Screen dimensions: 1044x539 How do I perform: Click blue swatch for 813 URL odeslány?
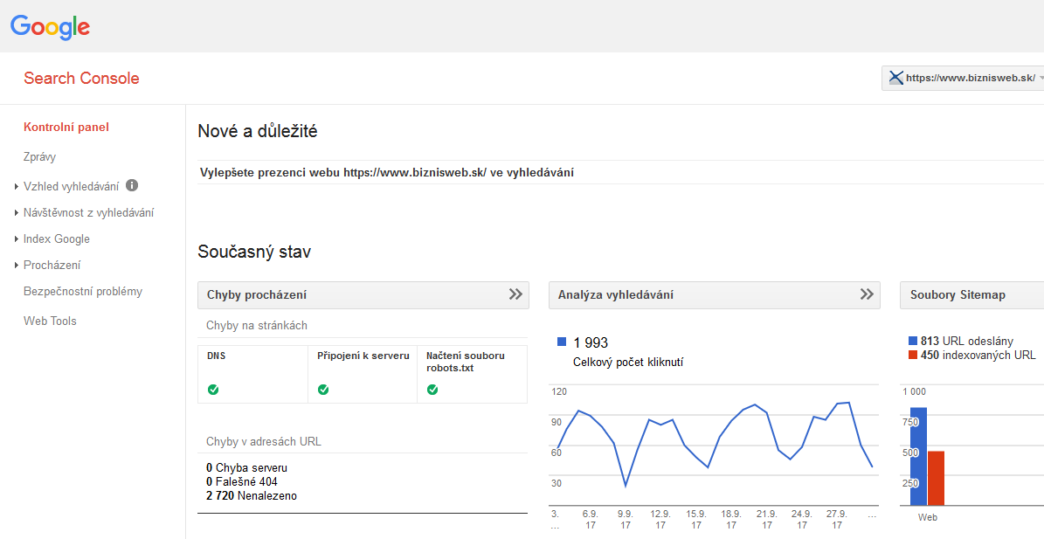[913, 342]
